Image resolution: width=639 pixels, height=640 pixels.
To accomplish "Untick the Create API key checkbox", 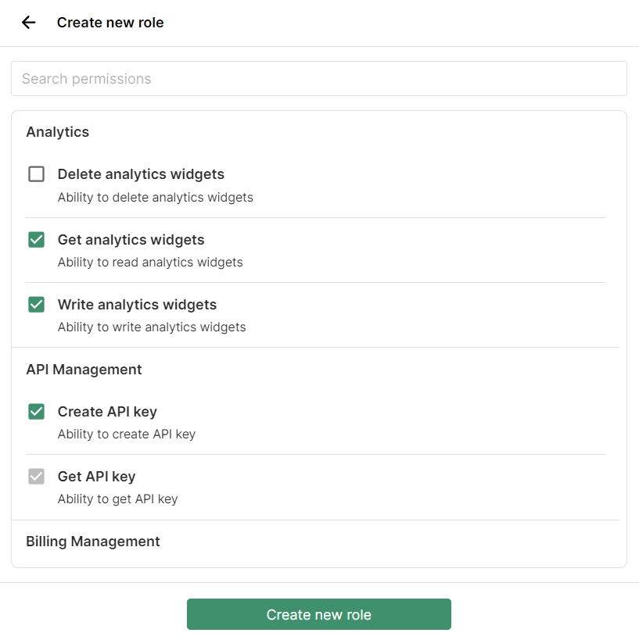I will click(x=37, y=412).
